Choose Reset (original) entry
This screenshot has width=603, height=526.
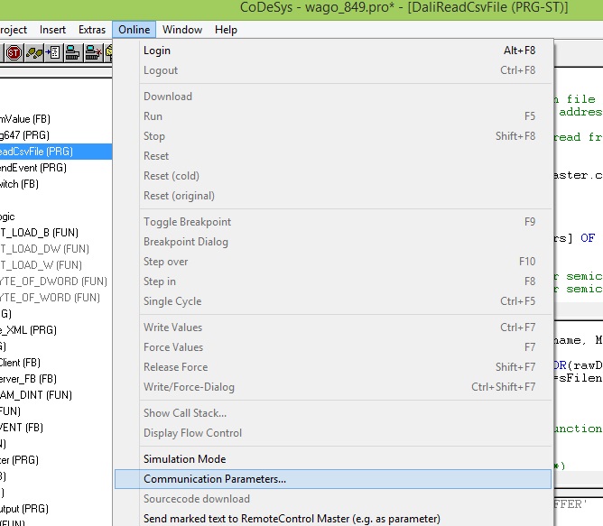[x=333, y=196]
